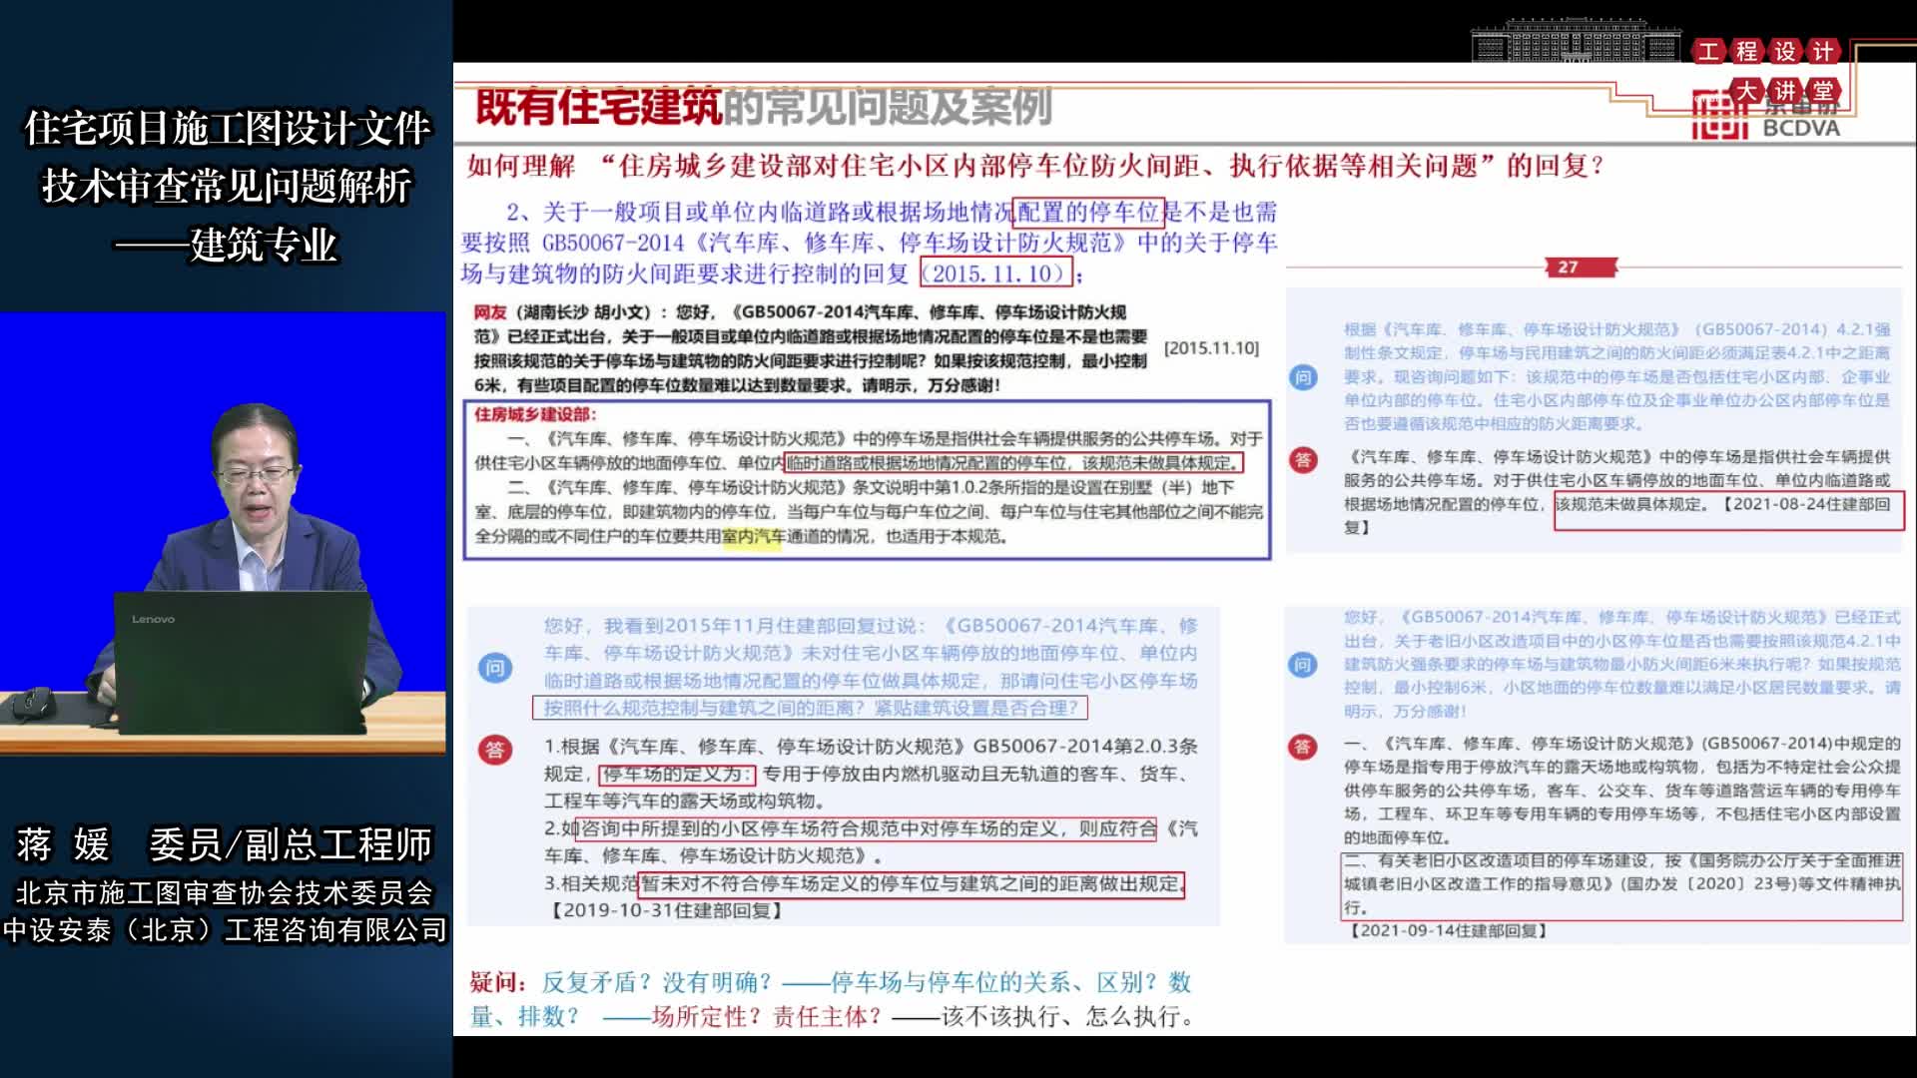Click the subtitle ——建筑专业
This screenshot has height=1078, width=1917.
click(227, 245)
